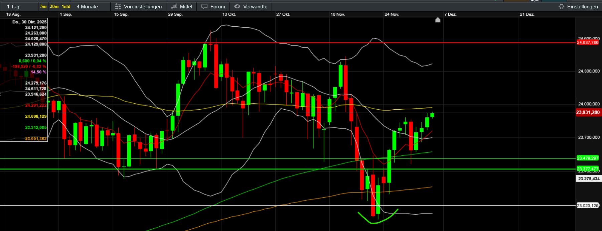The image size is (602, 231).
Task: Click the red 24.637,786 price label
Action: click(588, 42)
